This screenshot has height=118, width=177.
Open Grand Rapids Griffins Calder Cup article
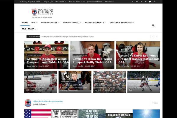tap(107, 88)
